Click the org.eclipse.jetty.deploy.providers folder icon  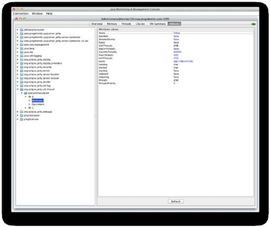pyautogui.click(x=22, y=63)
